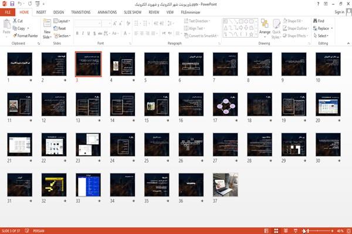Start Slide Show from status bar

pos(296,230)
